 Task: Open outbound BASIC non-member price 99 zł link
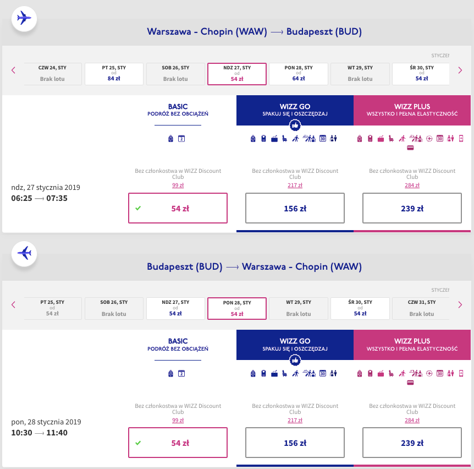pos(178,185)
